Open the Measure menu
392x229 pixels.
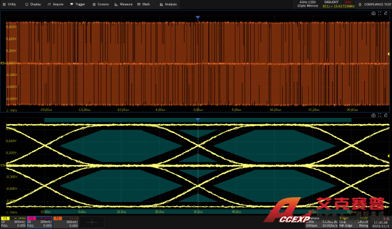124,4
